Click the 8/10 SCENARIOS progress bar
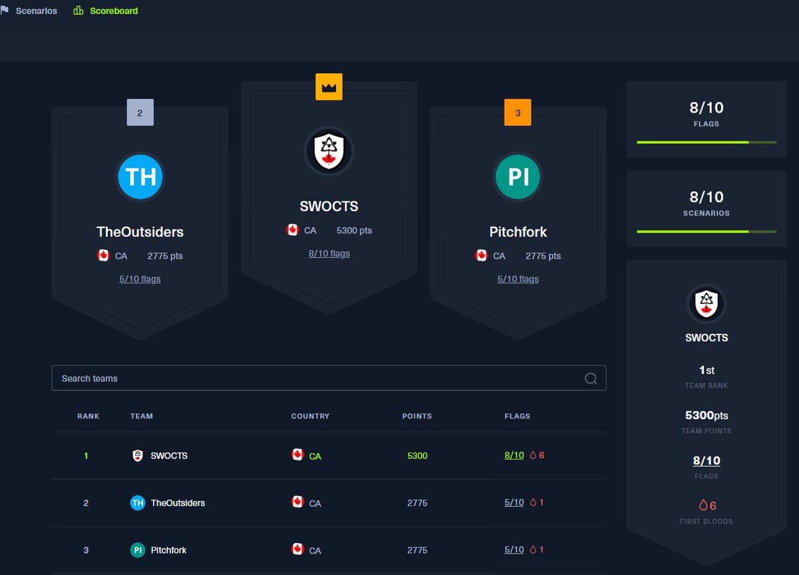The height and width of the screenshot is (575, 799). click(x=706, y=231)
